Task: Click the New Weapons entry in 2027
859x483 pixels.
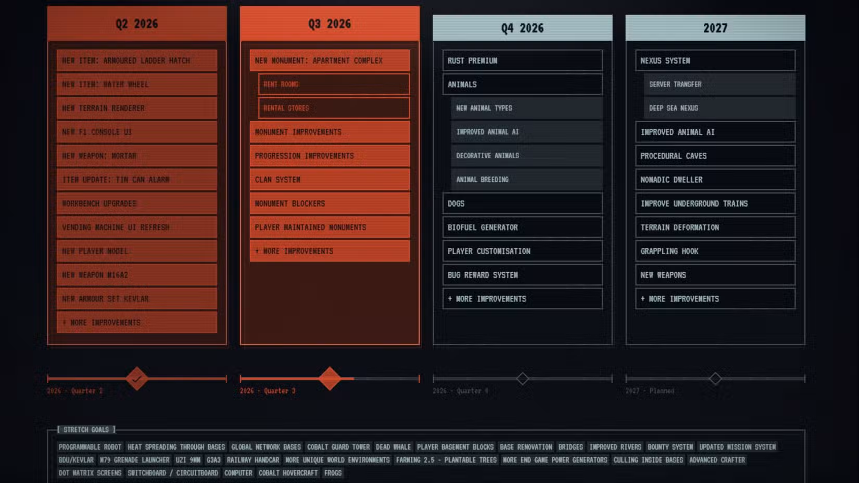Action: [715, 275]
